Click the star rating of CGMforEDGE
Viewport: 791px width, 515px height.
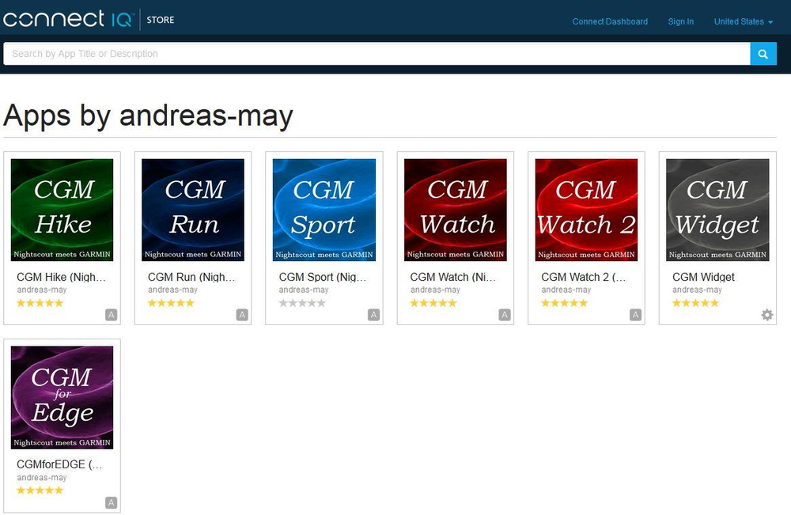pos(40,490)
